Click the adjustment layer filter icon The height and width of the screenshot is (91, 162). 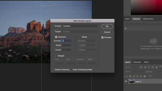[145, 67]
